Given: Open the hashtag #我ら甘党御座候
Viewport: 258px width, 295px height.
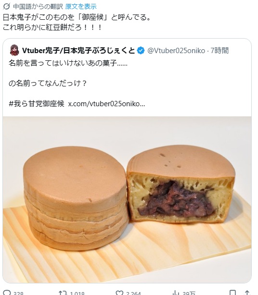Looking at the screenshot, I should coord(37,103).
